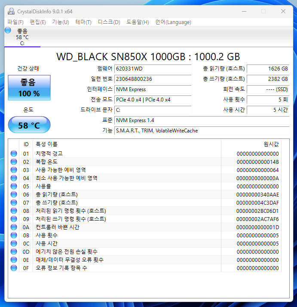
Task: Click status orb for 05 사용률
Action: tap(14, 186)
